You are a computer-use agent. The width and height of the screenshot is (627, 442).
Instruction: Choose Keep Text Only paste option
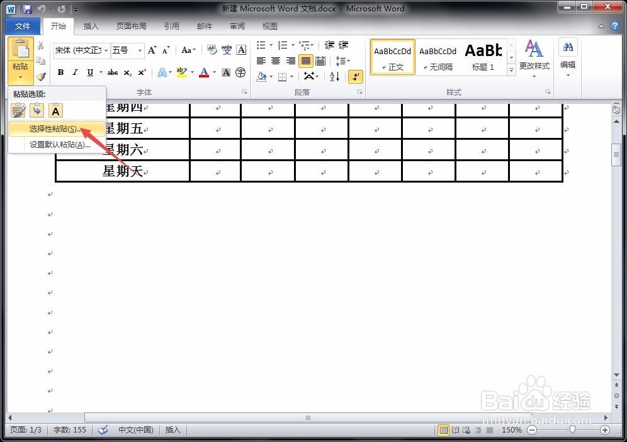(x=55, y=110)
